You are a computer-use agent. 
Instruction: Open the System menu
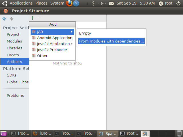click(x=57, y=3)
